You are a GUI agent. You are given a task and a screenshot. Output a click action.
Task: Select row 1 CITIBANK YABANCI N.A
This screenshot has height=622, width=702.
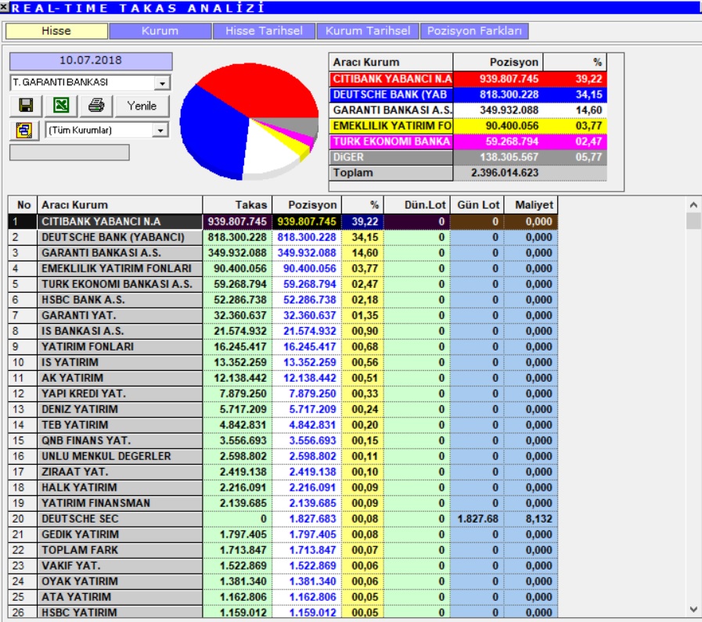tap(283, 221)
